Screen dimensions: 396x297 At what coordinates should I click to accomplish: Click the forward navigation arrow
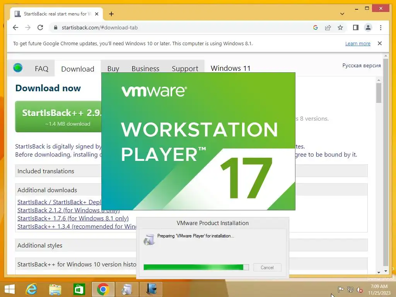(28, 27)
